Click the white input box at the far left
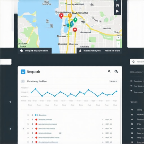 point(6,62)
